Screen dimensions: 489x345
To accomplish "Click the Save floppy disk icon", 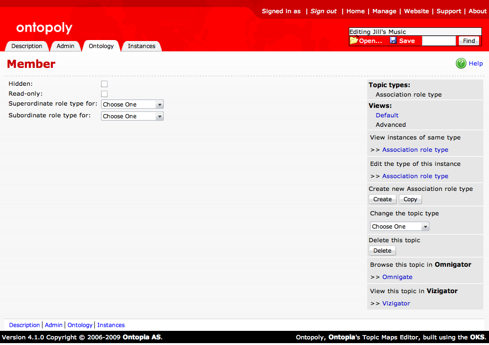I will tap(393, 41).
